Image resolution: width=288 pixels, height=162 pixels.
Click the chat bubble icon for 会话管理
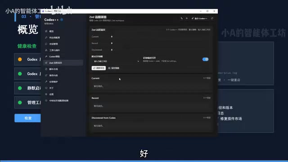(x=46, y=44)
